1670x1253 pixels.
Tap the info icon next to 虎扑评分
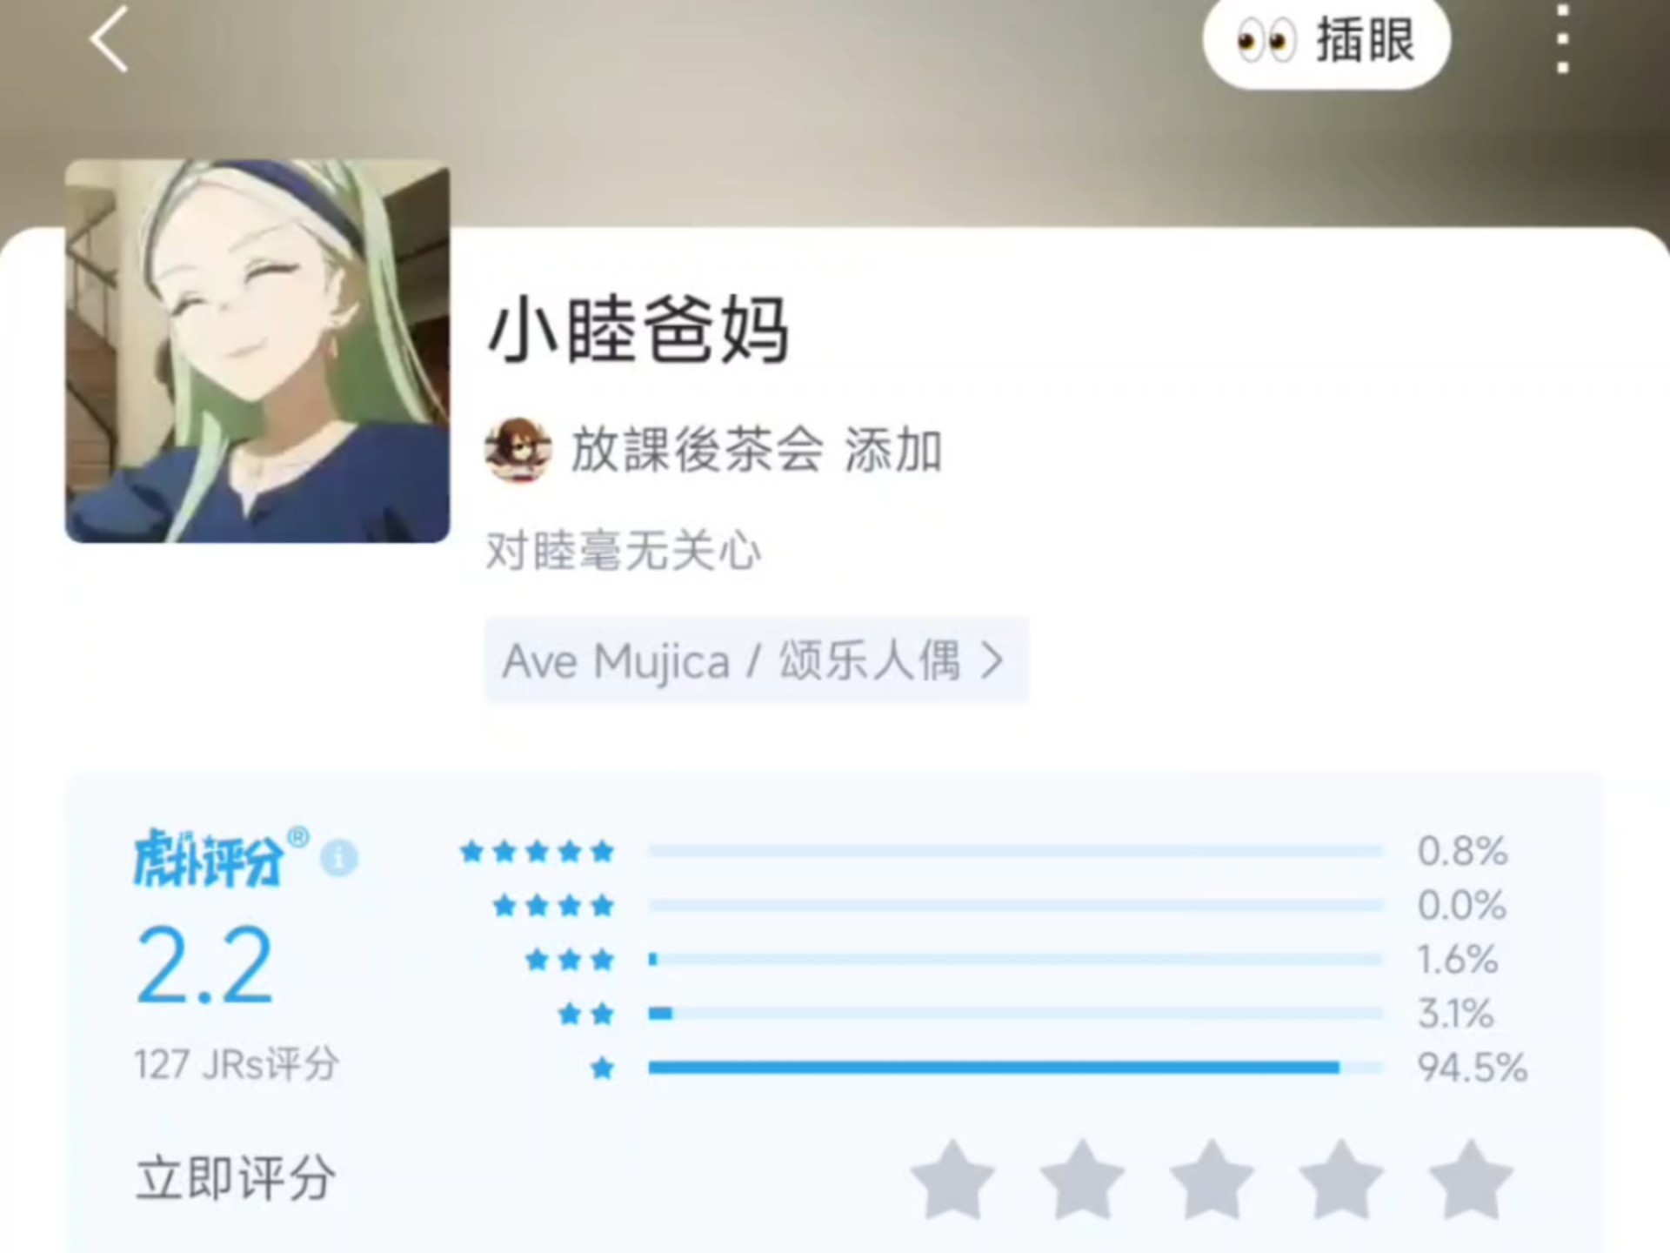339,858
